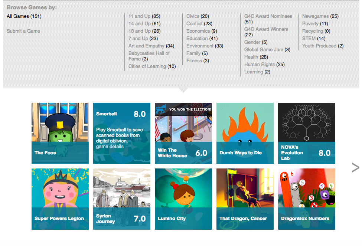Viewport: 362px width, 246px height.
Task: Open Dumb Ways to Die tile
Action: coord(245,133)
